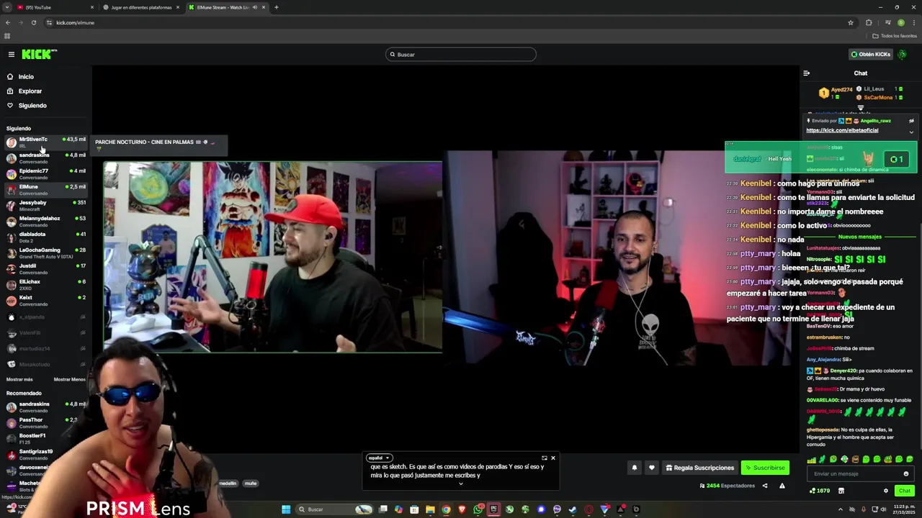Click the 1679 KICKs points balance
Image resolution: width=922 pixels, height=518 pixels.
(x=820, y=491)
